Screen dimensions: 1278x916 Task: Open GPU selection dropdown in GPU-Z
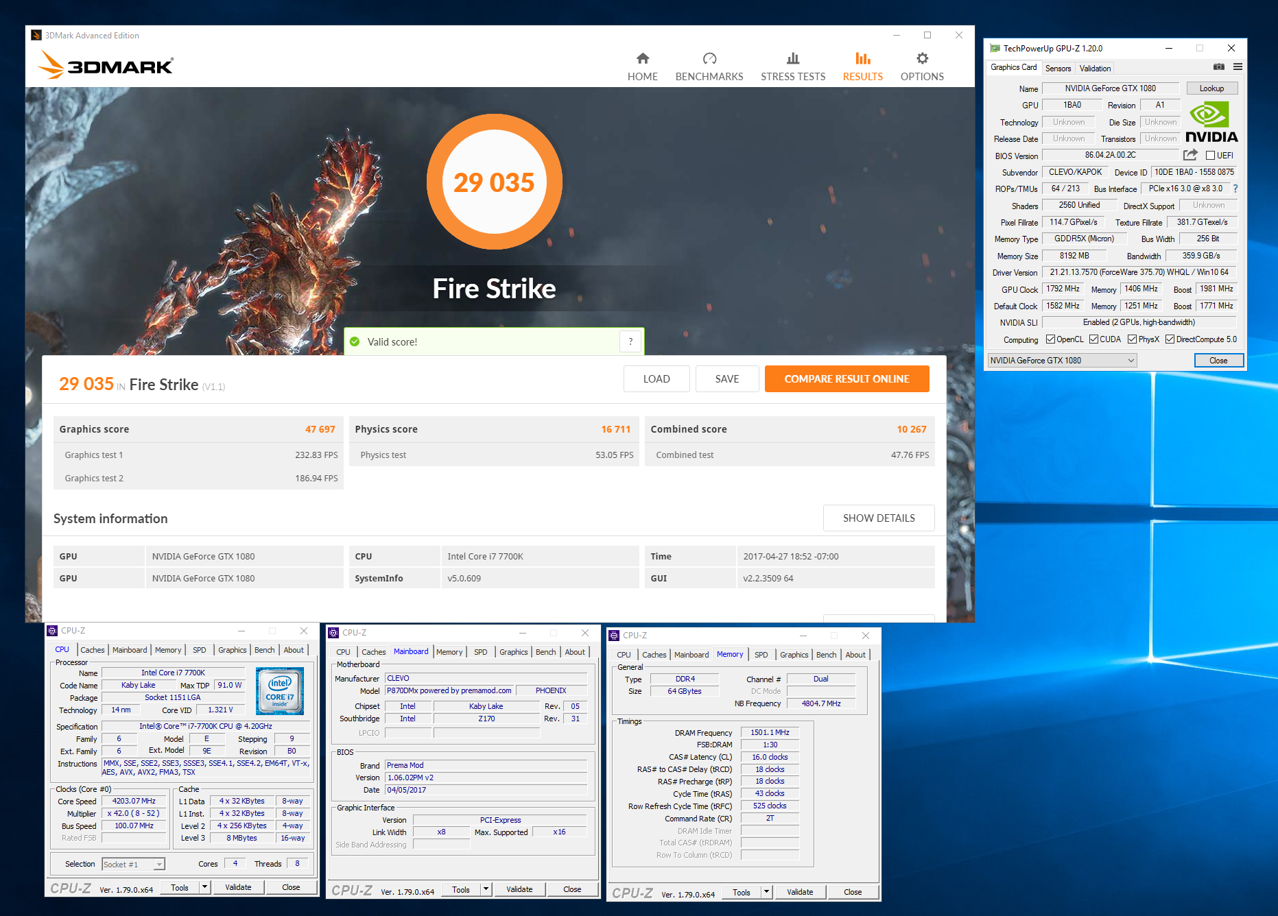pos(1062,361)
